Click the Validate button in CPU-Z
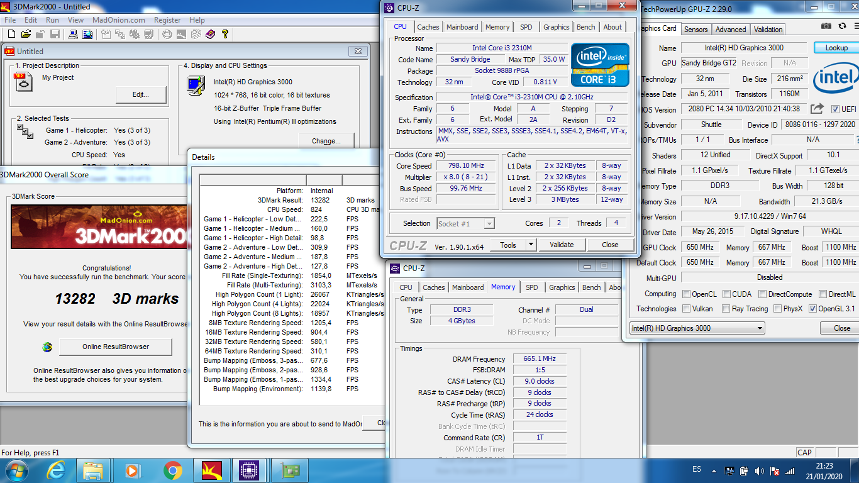 click(x=562, y=245)
